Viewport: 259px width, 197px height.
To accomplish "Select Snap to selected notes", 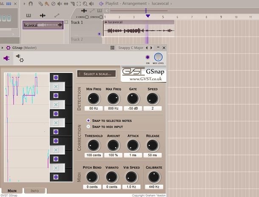I will (88, 121).
